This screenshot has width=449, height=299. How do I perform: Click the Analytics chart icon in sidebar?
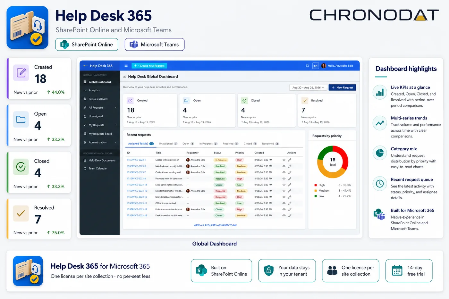85,90
